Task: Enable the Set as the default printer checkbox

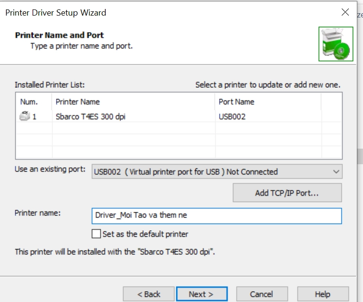Action: (x=96, y=234)
